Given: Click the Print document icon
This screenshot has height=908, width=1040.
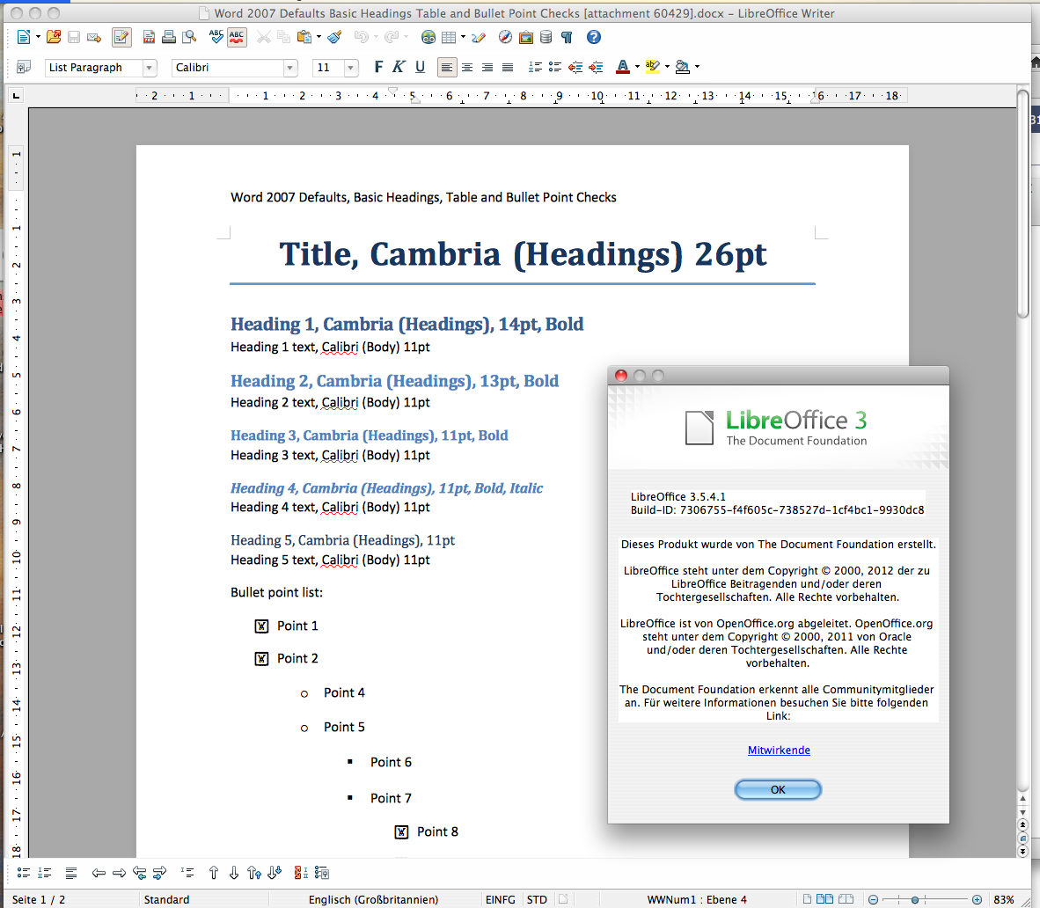Looking at the screenshot, I should click(168, 37).
